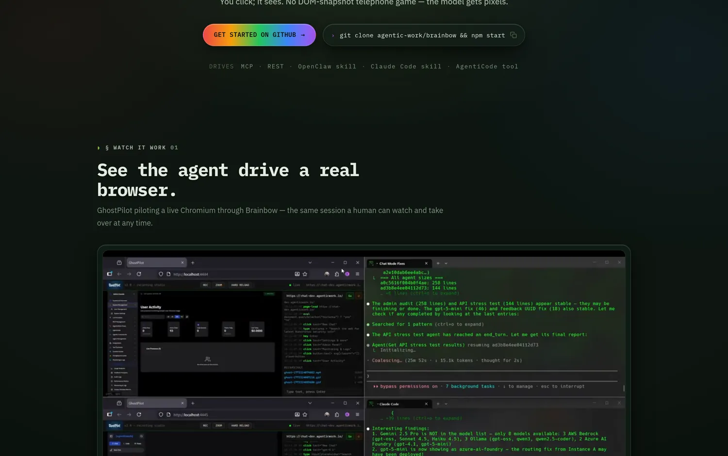This screenshot has width=728, height=456.
Task: Open the dropdown chevron beside the Claude Code tab
Action: (x=446, y=404)
